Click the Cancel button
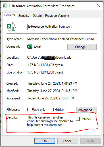 coord(68,141)
